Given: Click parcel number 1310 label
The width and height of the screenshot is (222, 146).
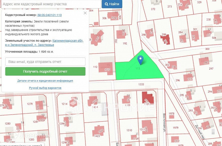Looking at the screenshot, I should pyautogui.click(x=129, y=130).
